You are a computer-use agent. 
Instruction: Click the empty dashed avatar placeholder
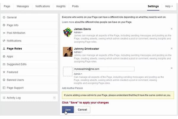pos(68,71)
